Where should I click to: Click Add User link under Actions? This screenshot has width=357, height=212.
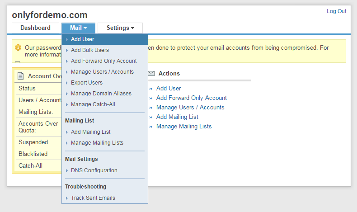pos(169,89)
